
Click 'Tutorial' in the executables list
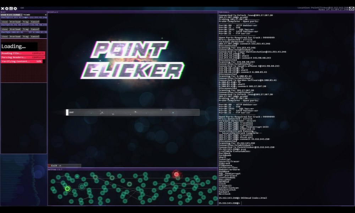point(224,160)
